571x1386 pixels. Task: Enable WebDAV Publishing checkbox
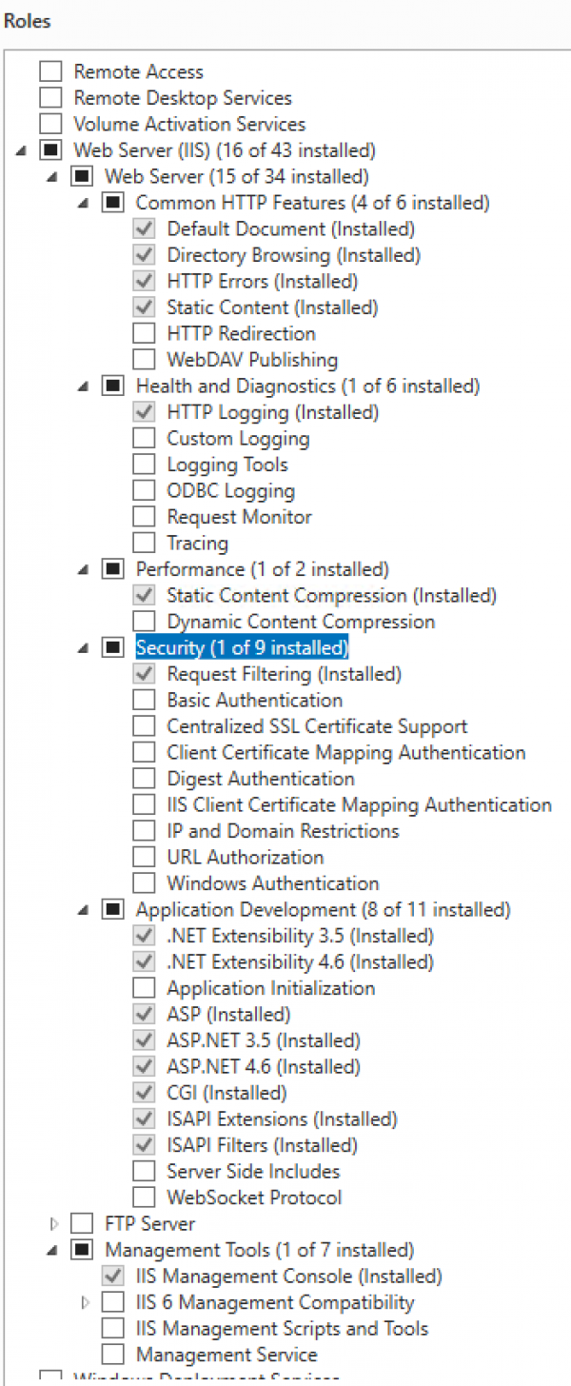tap(144, 360)
